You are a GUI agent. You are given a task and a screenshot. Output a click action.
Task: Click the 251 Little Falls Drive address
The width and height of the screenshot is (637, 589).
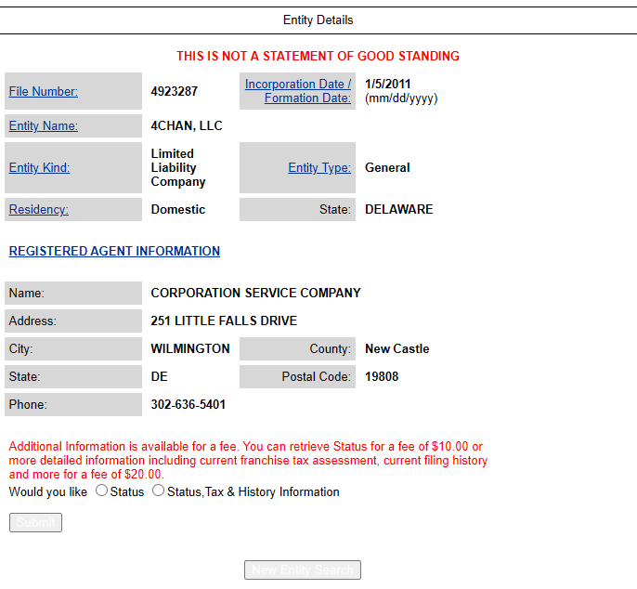224,321
